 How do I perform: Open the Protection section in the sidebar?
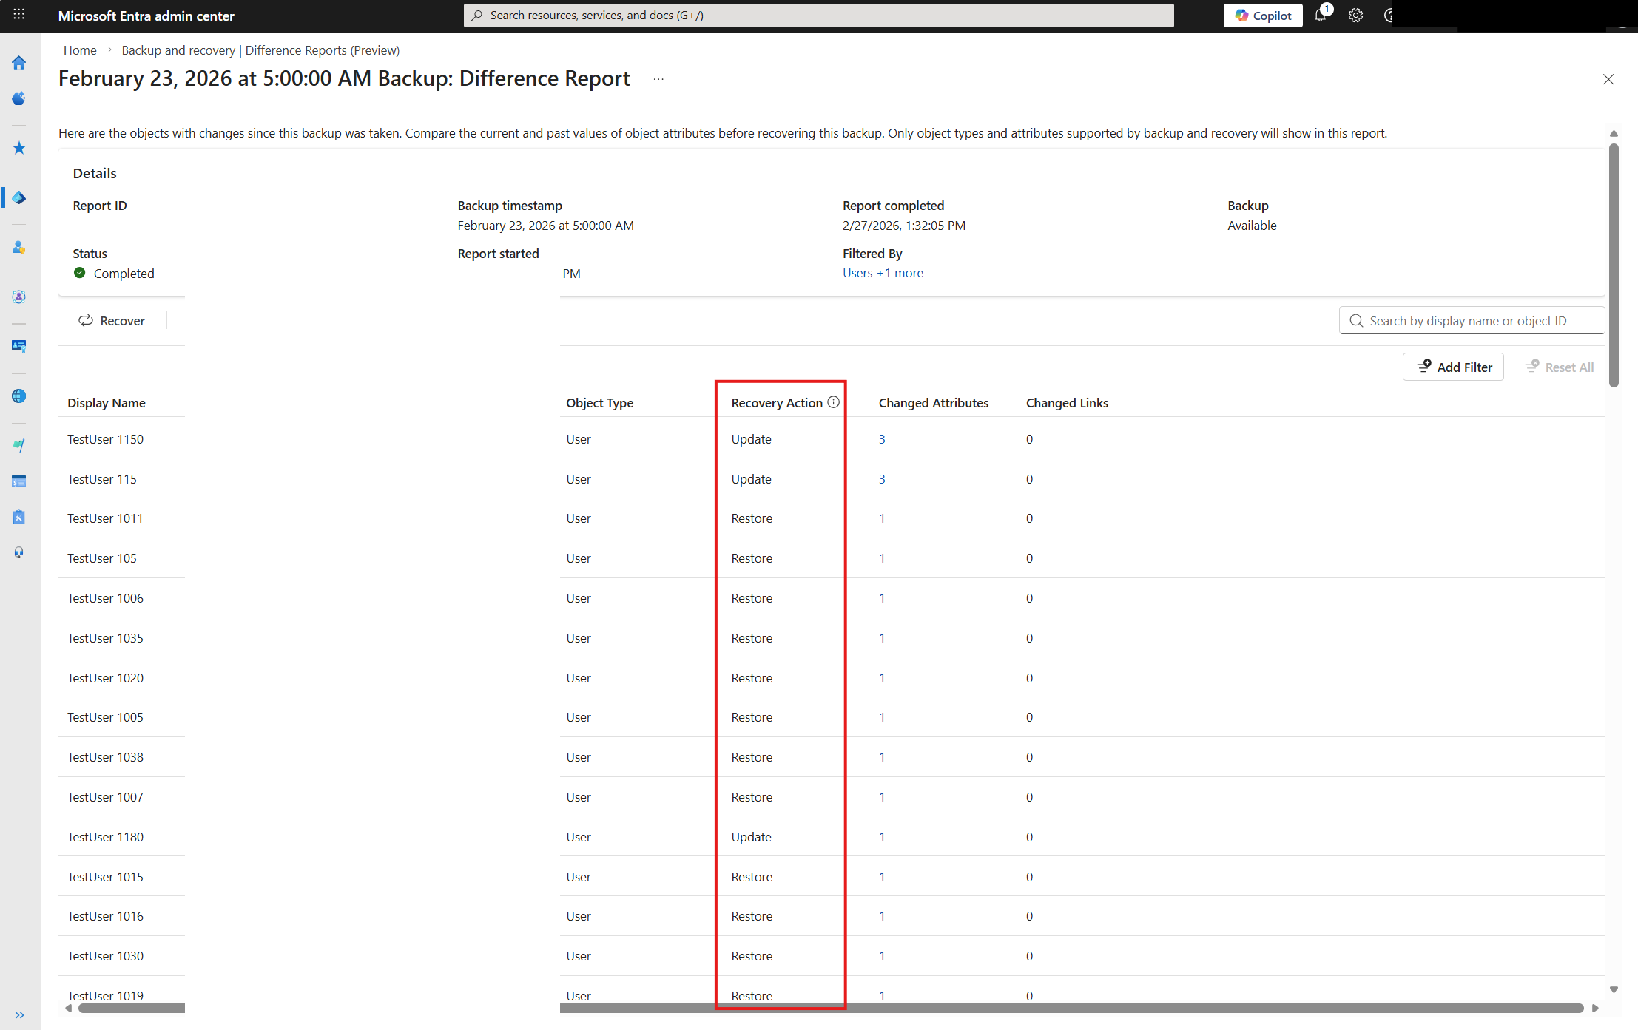tap(18, 248)
